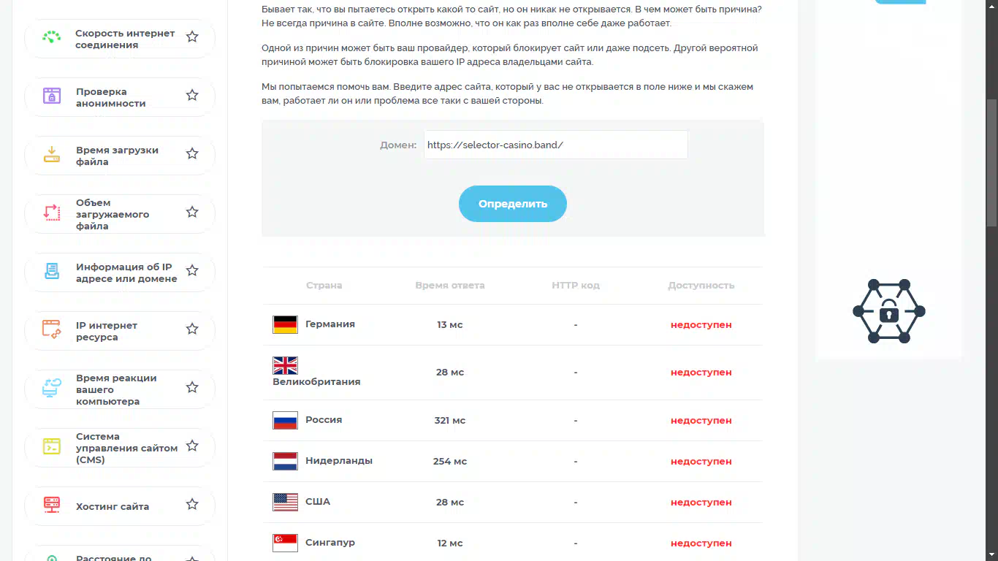Screen dimensions: 998x561
Task: Click the USA flag icon
Action: 285,502
